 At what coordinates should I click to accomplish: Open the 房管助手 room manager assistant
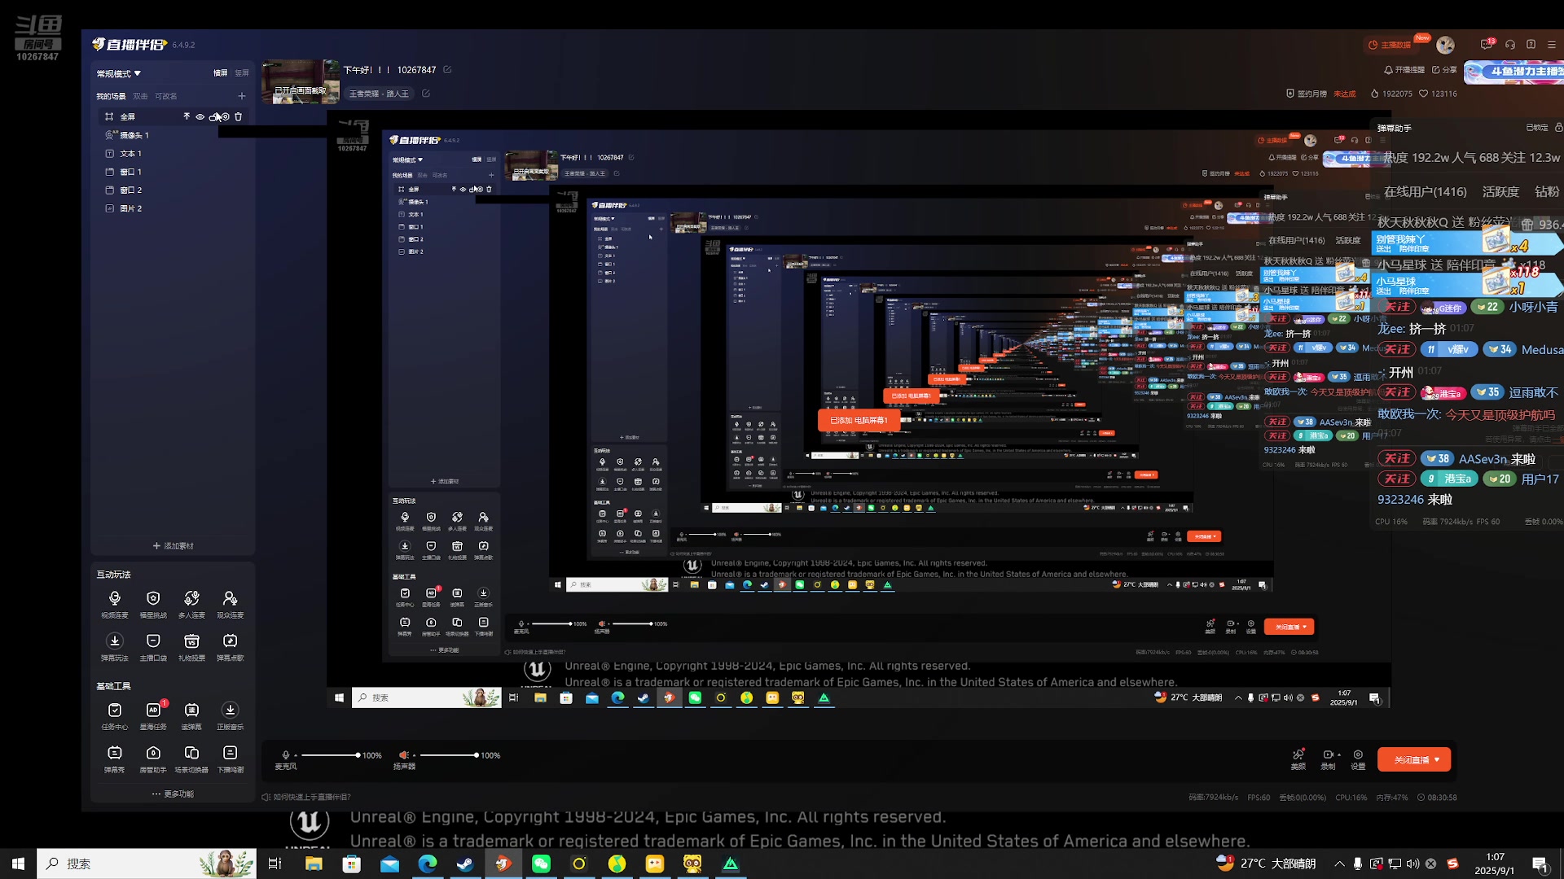pyautogui.click(x=153, y=759)
